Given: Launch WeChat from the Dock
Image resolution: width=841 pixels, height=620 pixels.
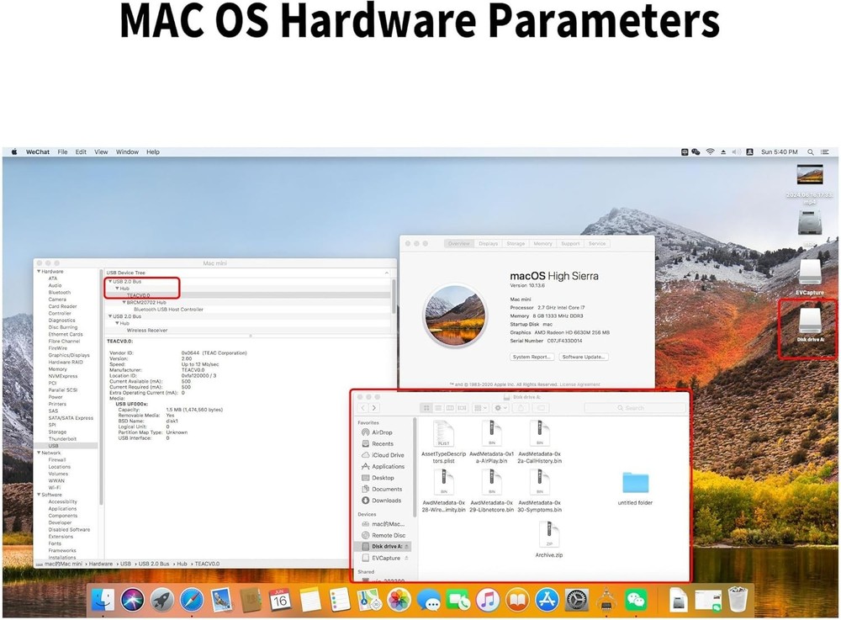Looking at the screenshot, I should [637, 600].
